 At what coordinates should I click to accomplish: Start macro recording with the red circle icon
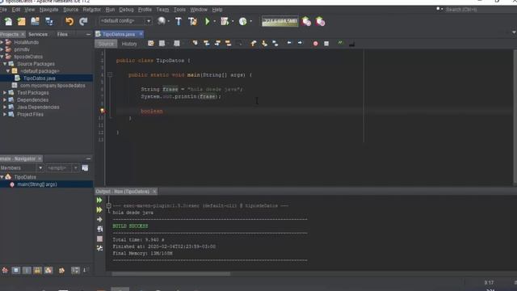[x=315, y=44]
